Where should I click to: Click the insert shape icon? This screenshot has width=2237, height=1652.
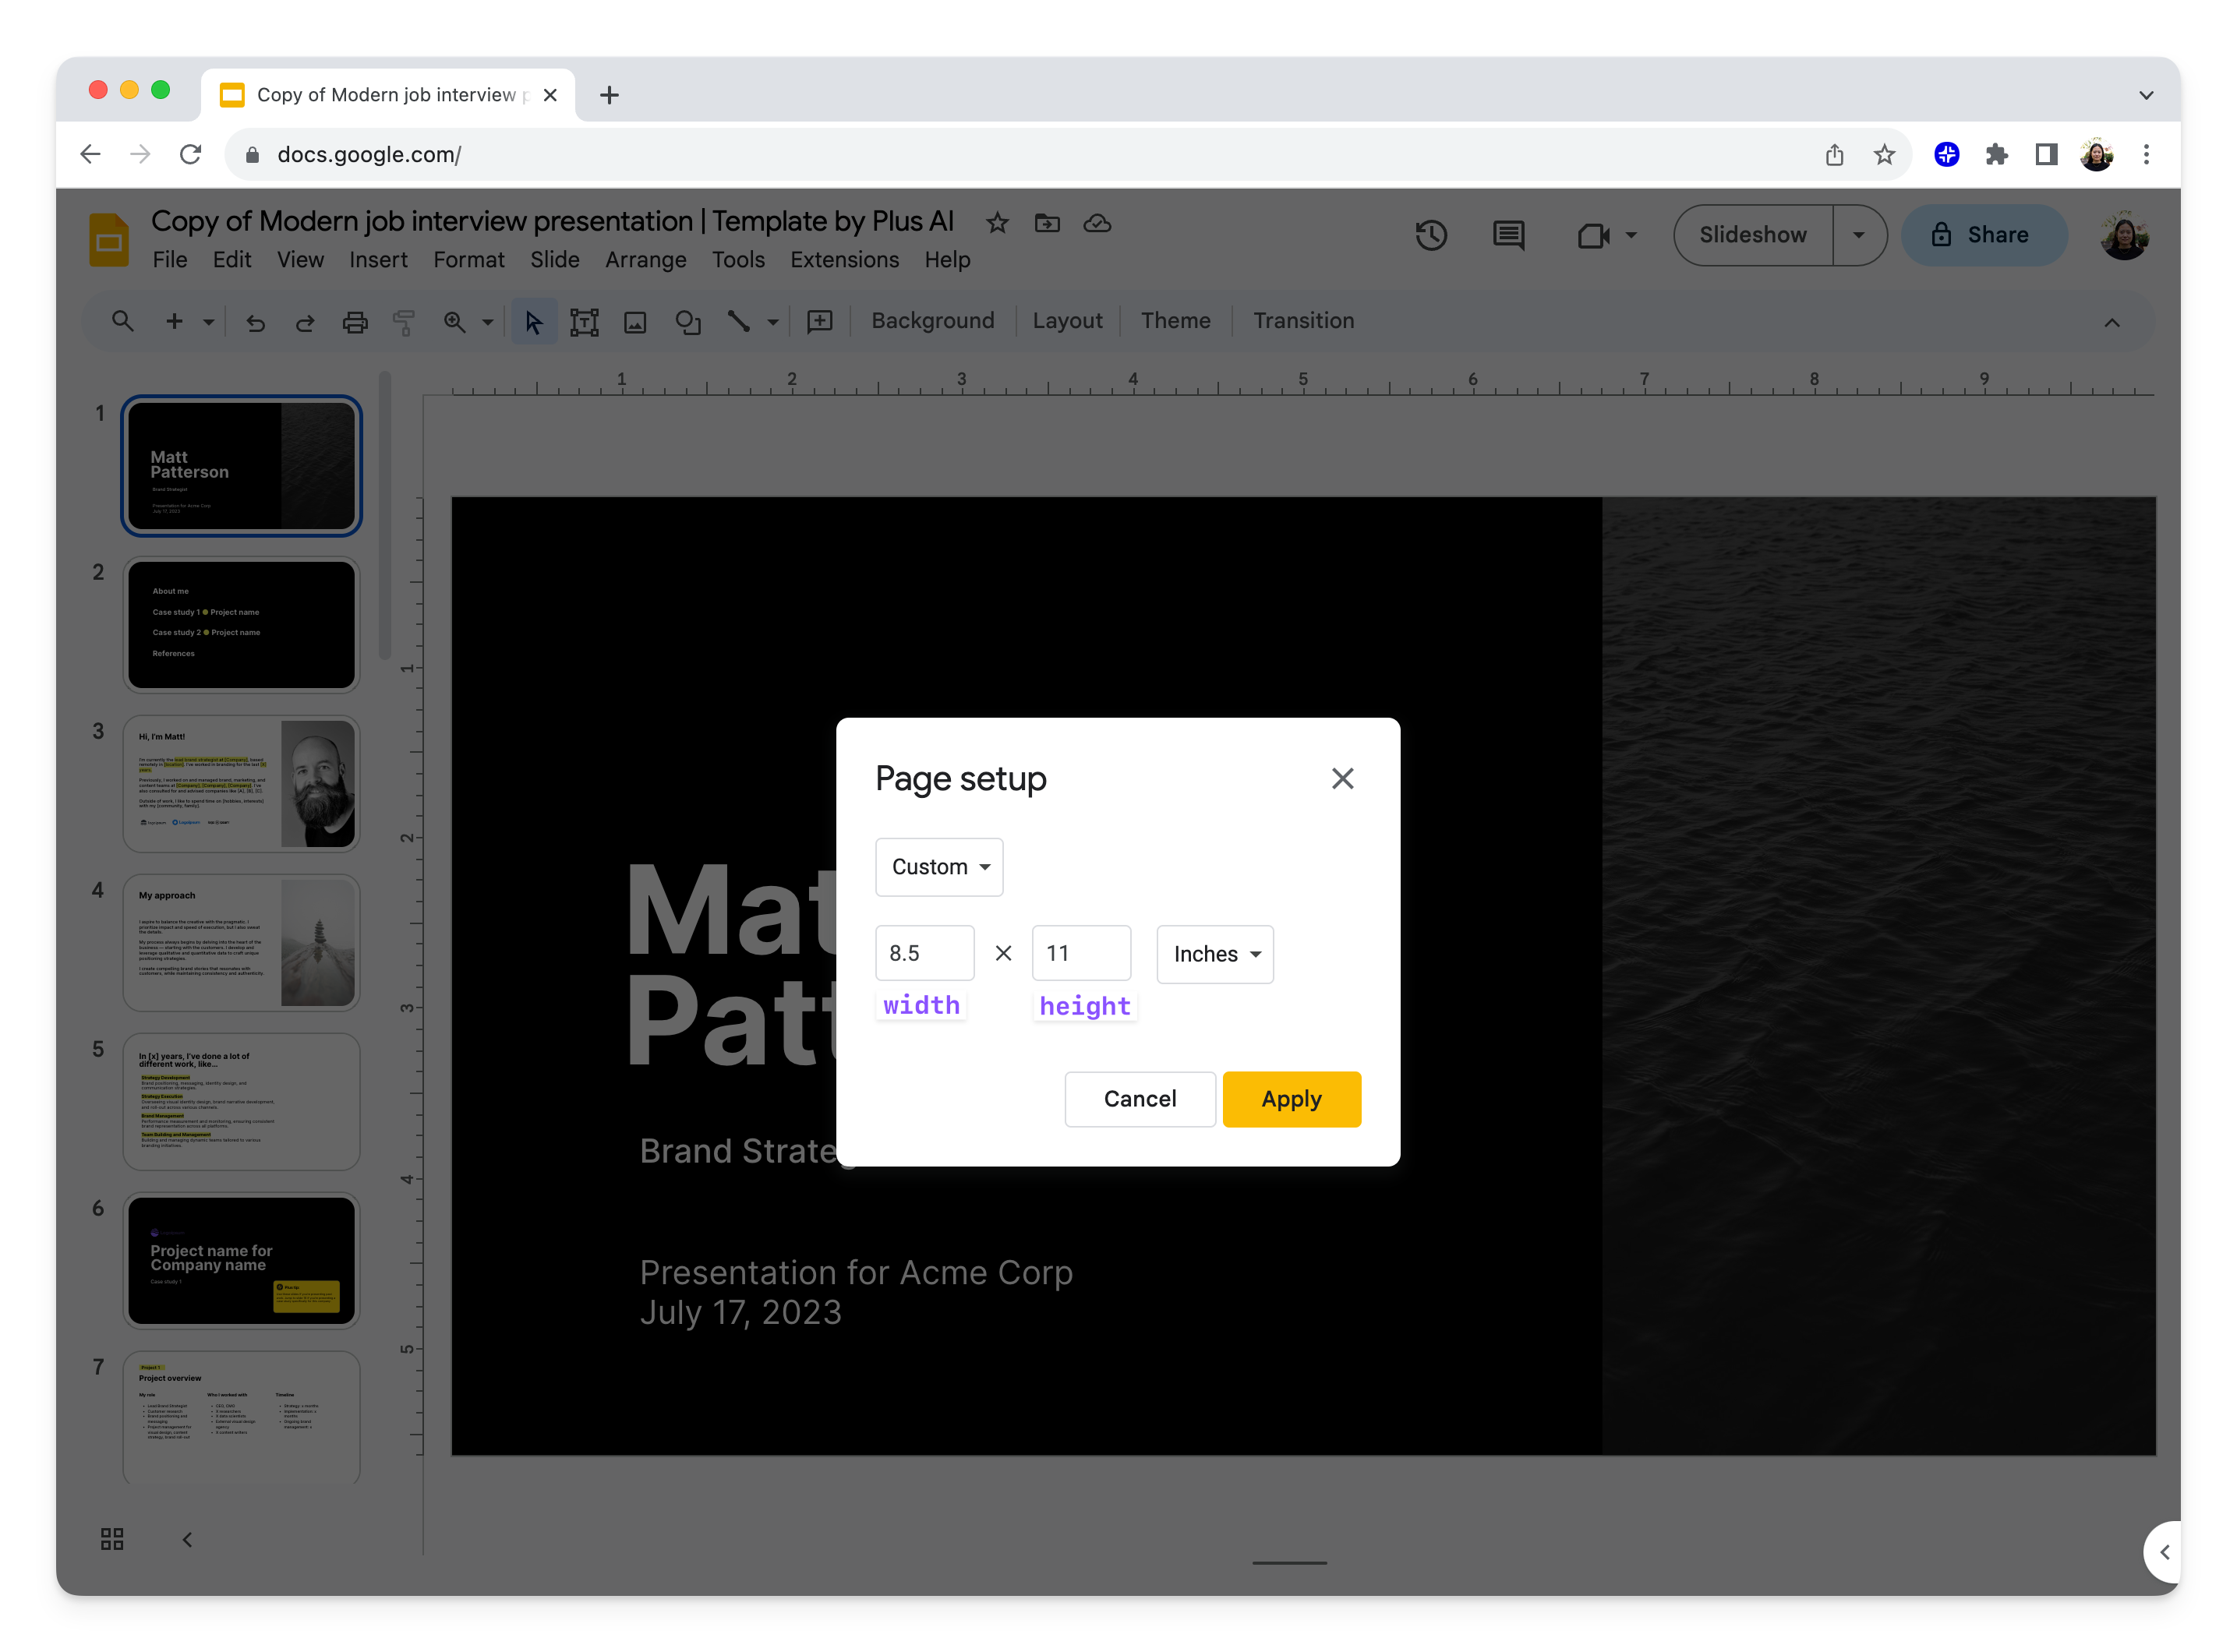687,322
